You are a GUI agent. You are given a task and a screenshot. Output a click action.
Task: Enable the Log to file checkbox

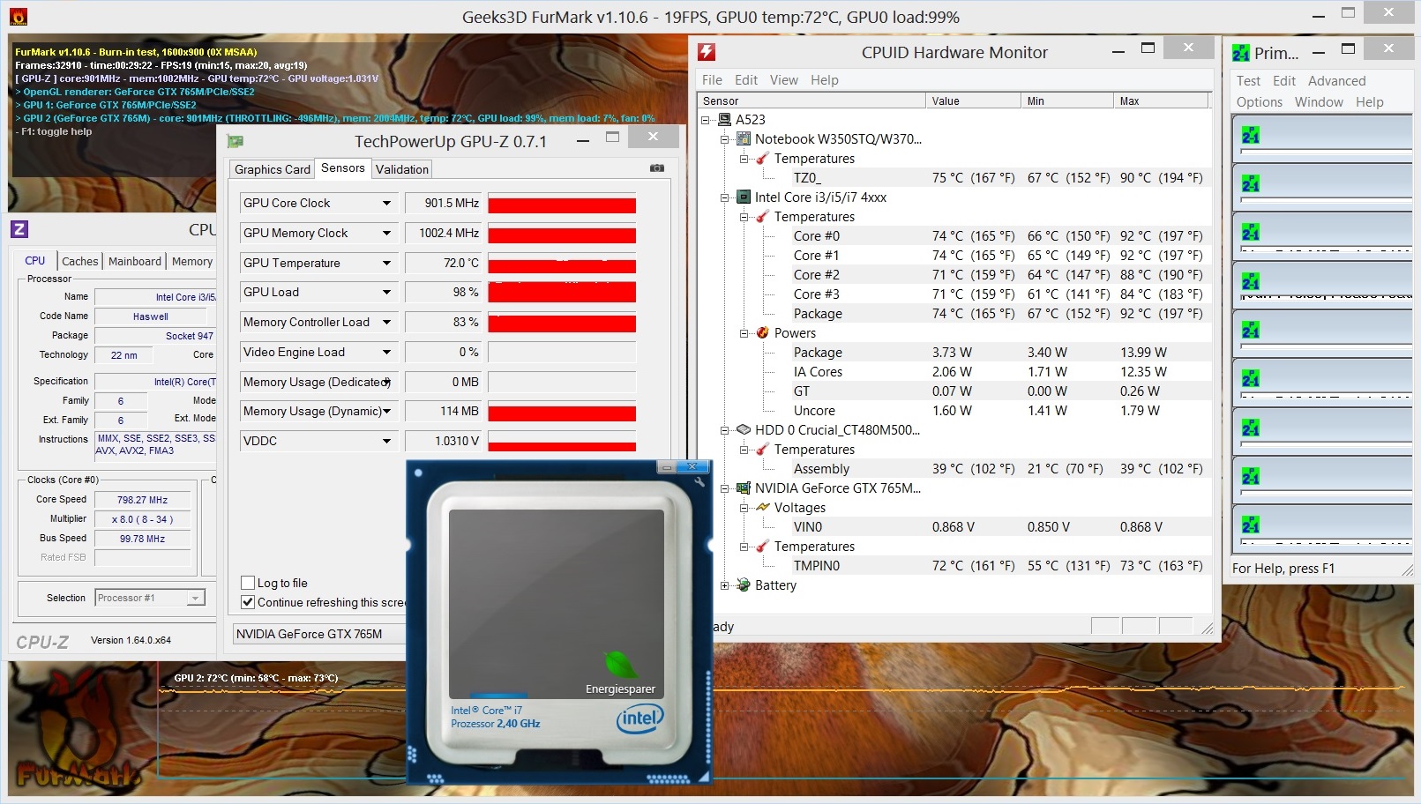248,583
